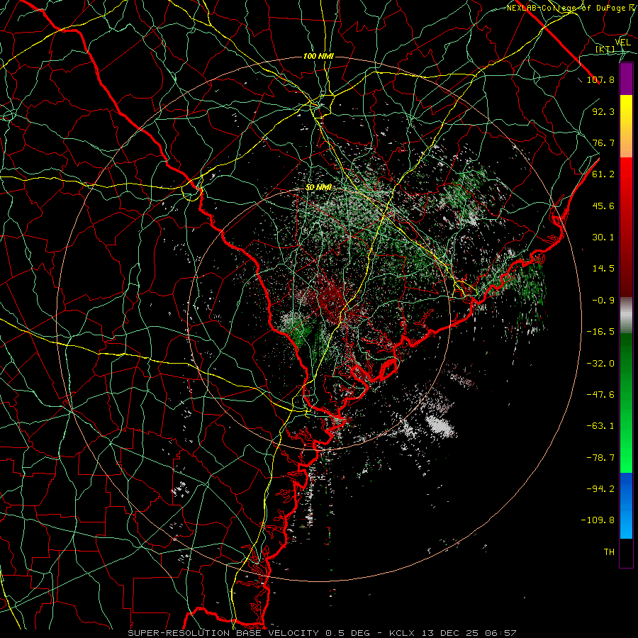Click the 45.6 velocity scale value
Image resolution: width=638 pixels, height=638 pixels.
point(603,206)
